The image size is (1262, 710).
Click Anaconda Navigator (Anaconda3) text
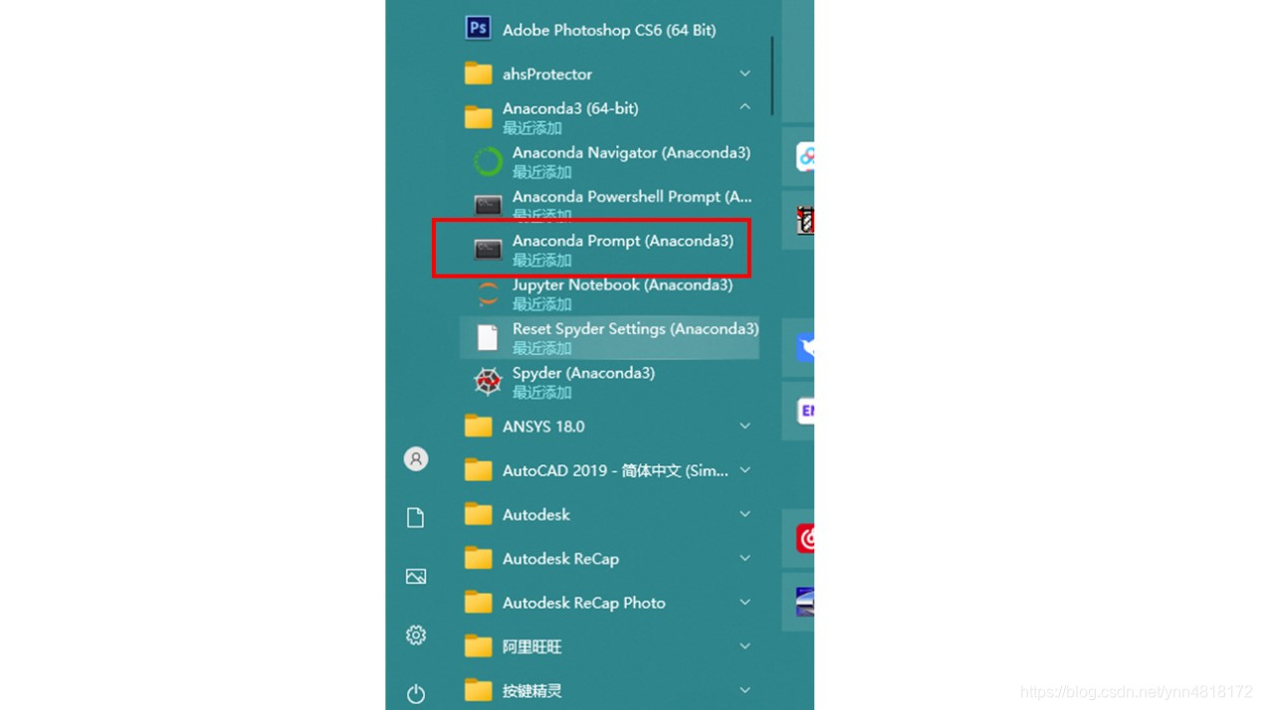pyautogui.click(x=631, y=153)
